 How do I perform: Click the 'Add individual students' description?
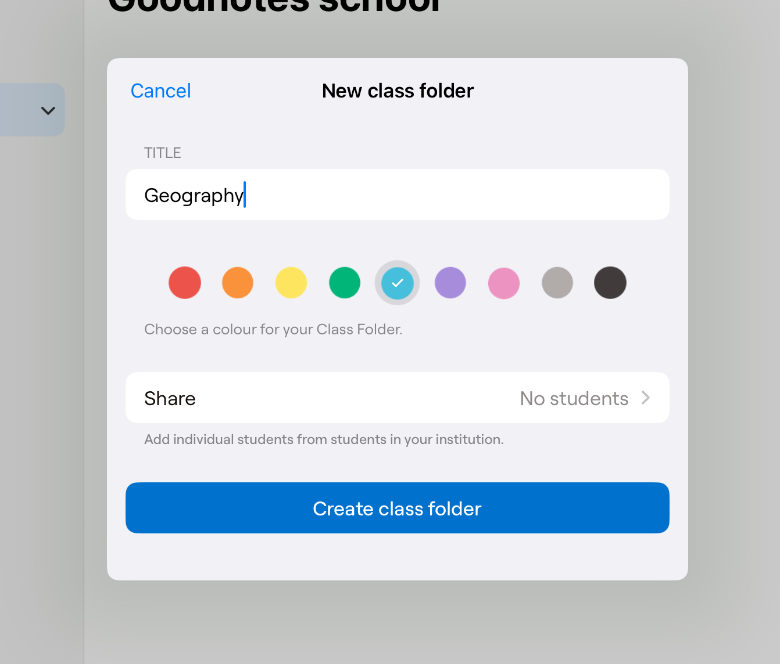(324, 439)
